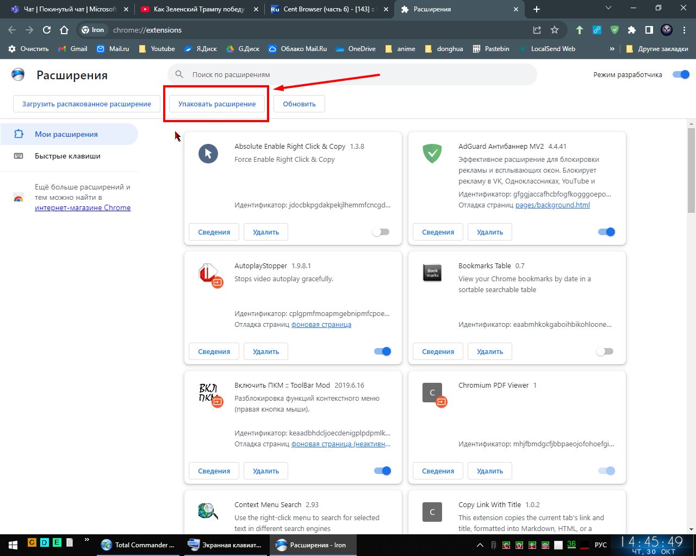Disable developer mode toggle
Viewport: 696px width, 556px height.
[681, 74]
